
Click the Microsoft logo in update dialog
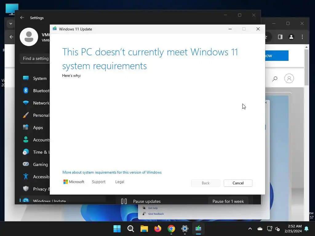(74, 182)
